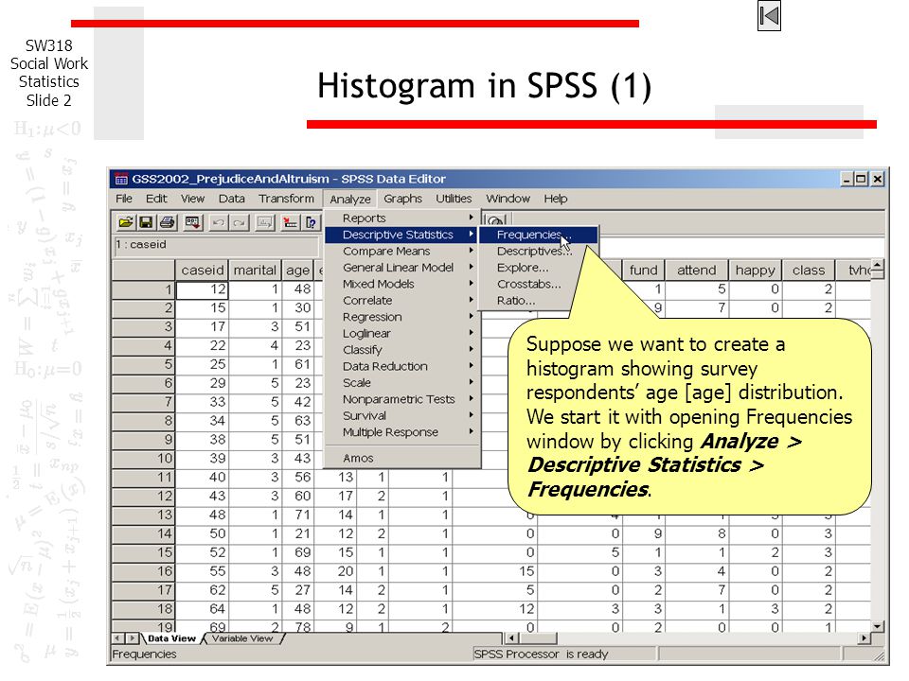Screen dimensions: 909x681
Task: Click the attend column header
Action: (x=696, y=270)
